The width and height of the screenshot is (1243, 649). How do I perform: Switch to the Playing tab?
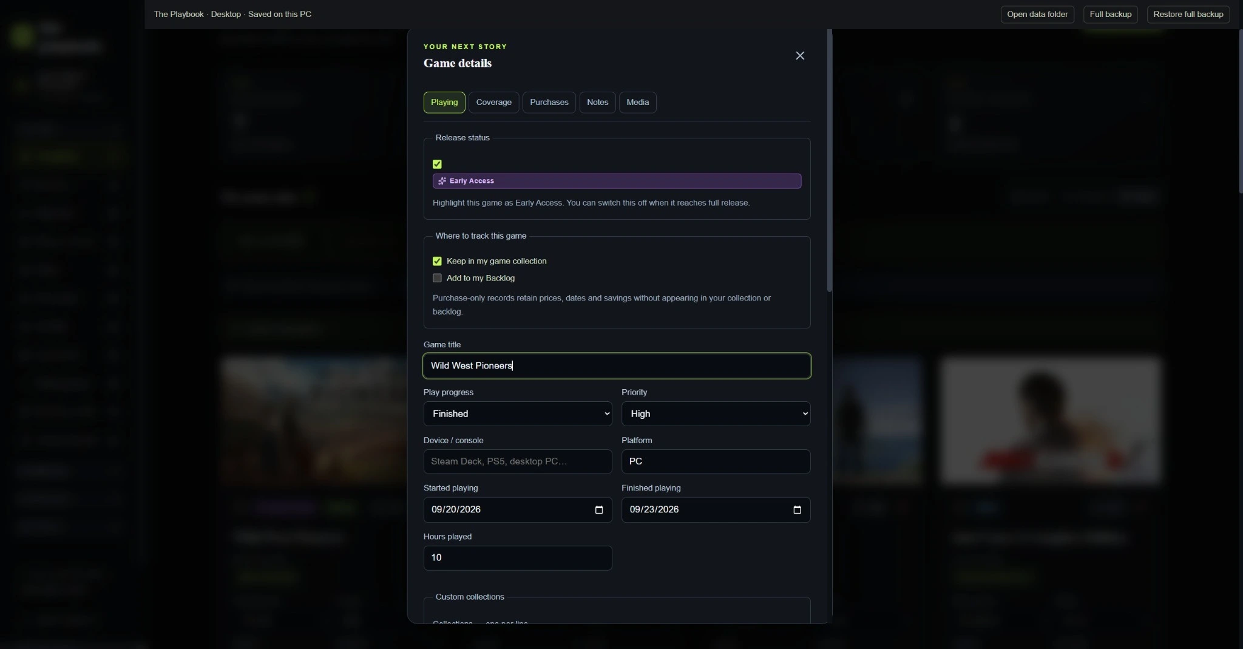444,103
